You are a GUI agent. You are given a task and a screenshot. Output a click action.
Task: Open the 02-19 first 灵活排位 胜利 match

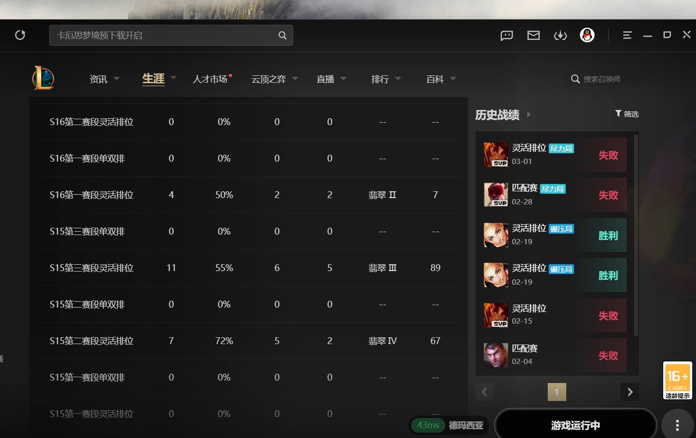click(x=555, y=235)
